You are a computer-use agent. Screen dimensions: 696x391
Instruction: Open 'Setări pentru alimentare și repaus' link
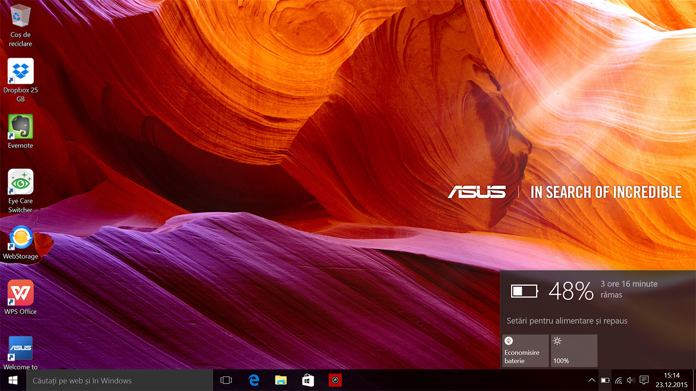(567, 321)
